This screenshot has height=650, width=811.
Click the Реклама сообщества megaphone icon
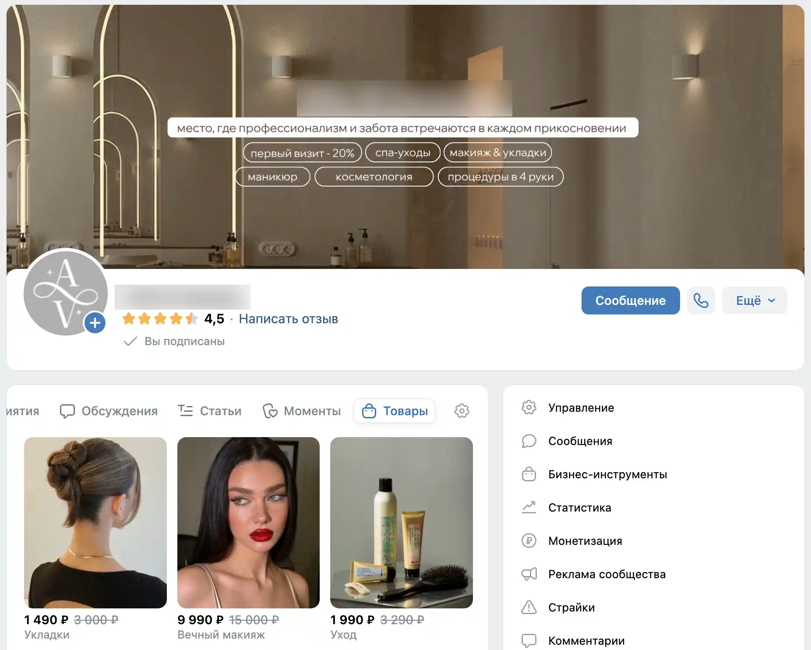[x=529, y=574]
